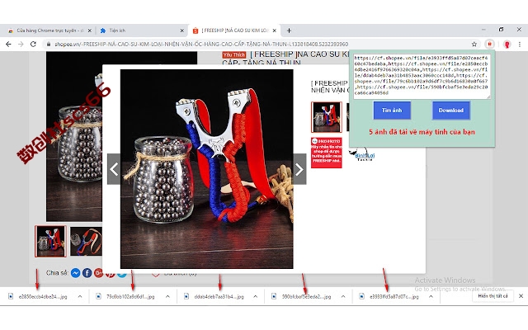The image size is (528, 330).
Task: Expand options for 79c6bb102a9d6df download
Action: pyautogui.click(x=167, y=297)
